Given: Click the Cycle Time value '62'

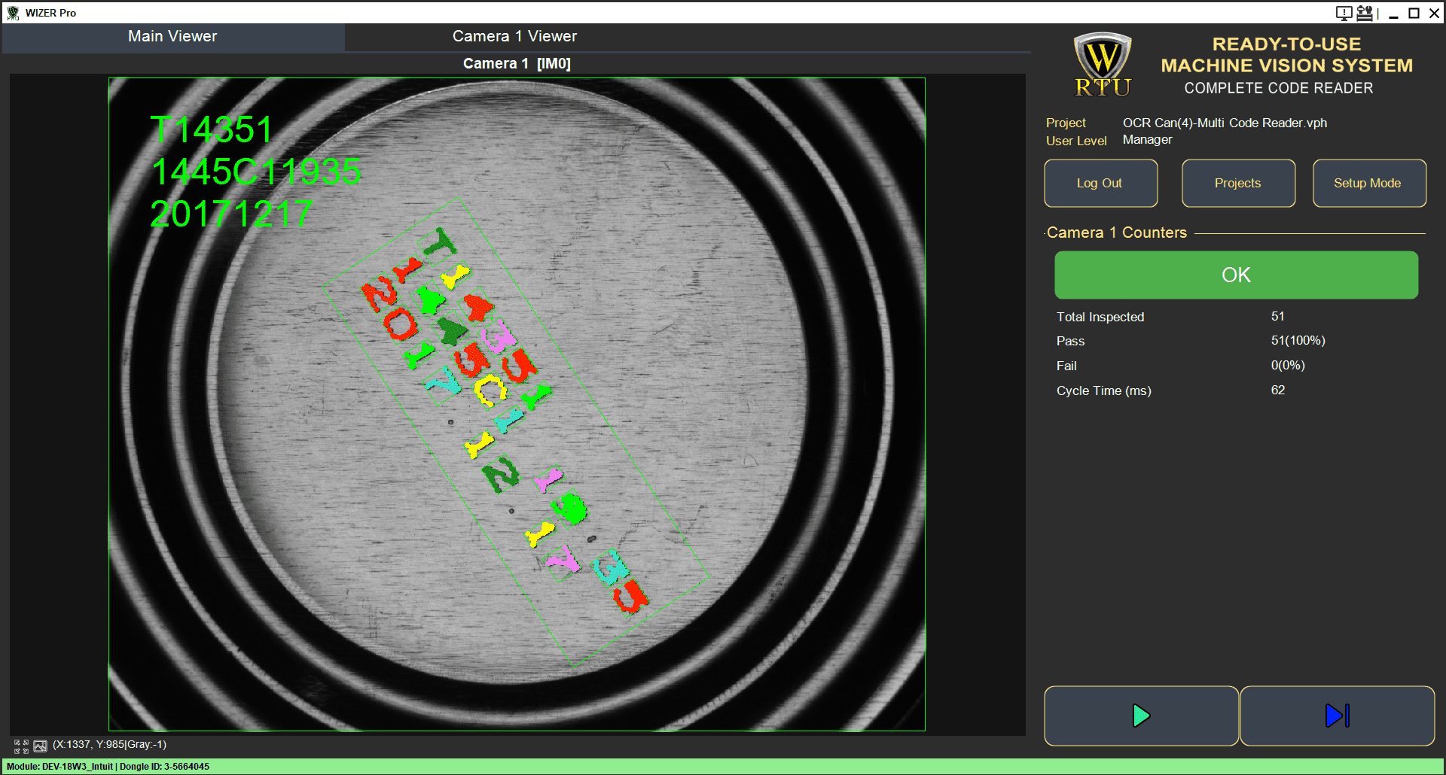Looking at the screenshot, I should 1277,390.
